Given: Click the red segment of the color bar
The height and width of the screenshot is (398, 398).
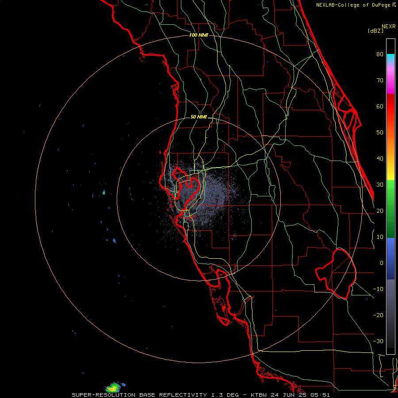Looking at the screenshot, I should (x=390, y=107).
